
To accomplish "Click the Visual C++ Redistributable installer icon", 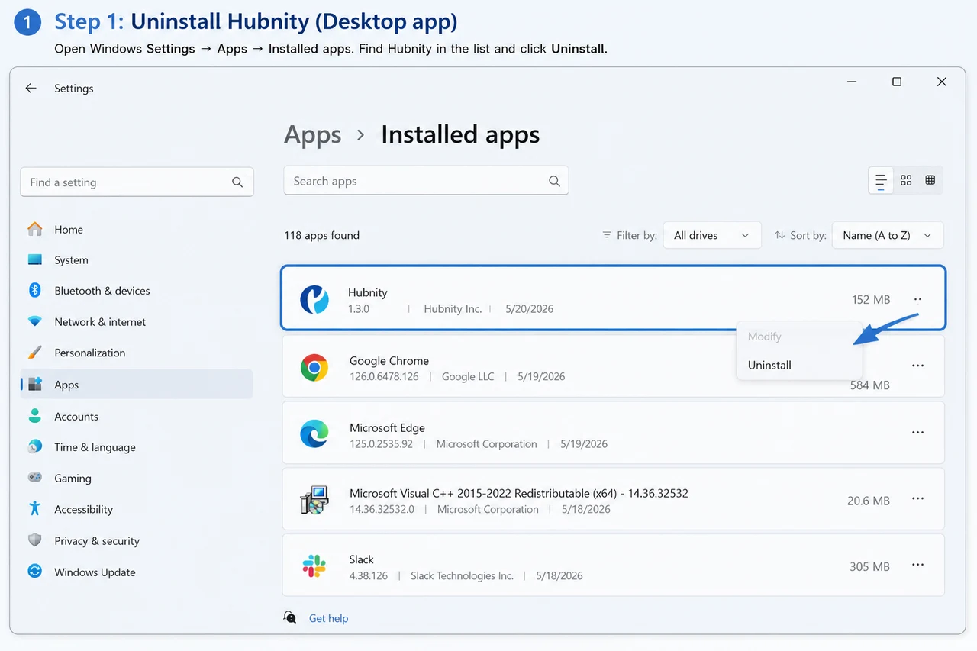I will 314,501.
